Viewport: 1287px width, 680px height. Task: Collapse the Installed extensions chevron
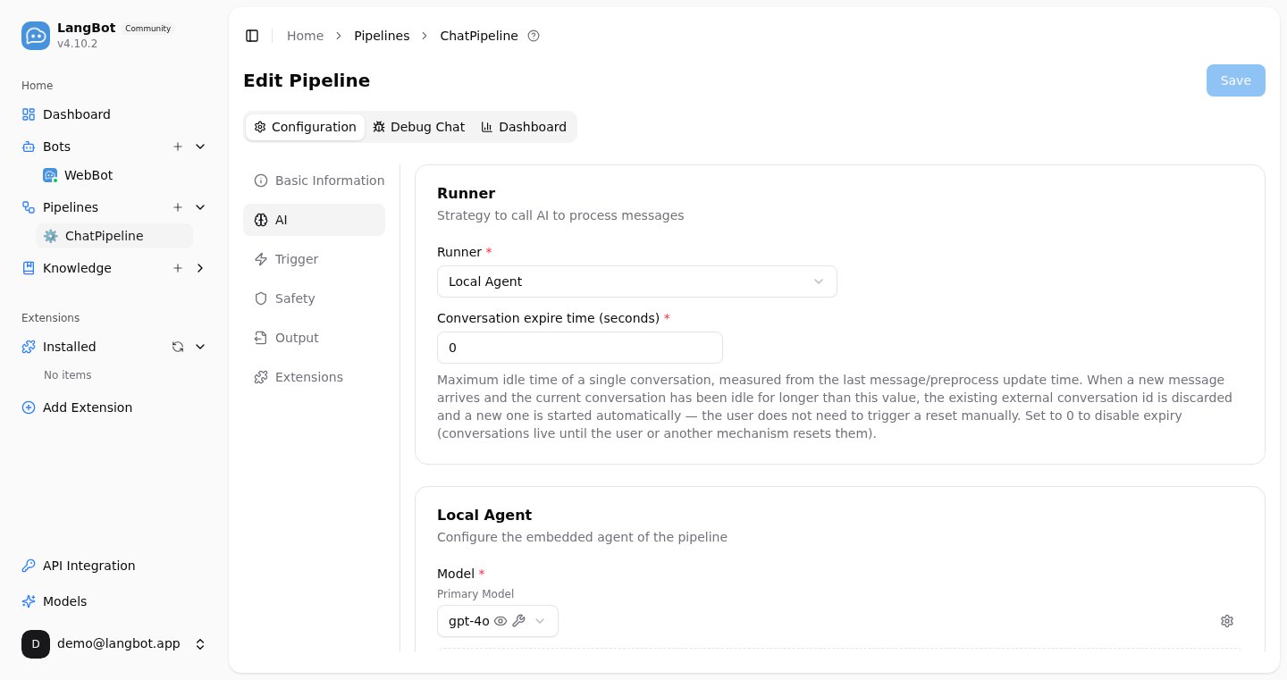tap(200, 347)
